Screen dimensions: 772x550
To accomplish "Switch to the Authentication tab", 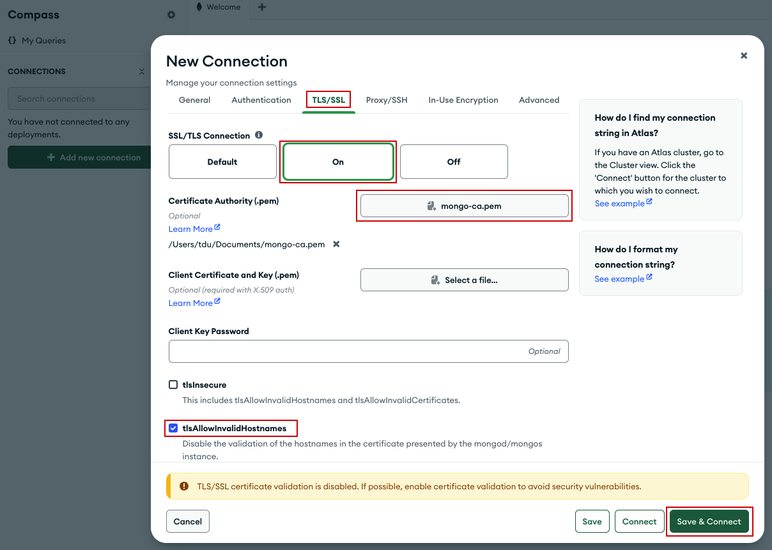I will click(x=261, y=100).
